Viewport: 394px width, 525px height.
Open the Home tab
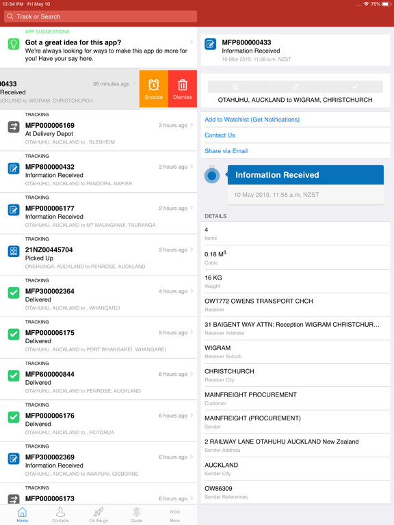(x=22, y=515)
